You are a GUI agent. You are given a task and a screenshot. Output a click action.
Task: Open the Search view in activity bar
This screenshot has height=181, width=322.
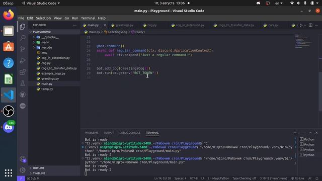point(23,38)
